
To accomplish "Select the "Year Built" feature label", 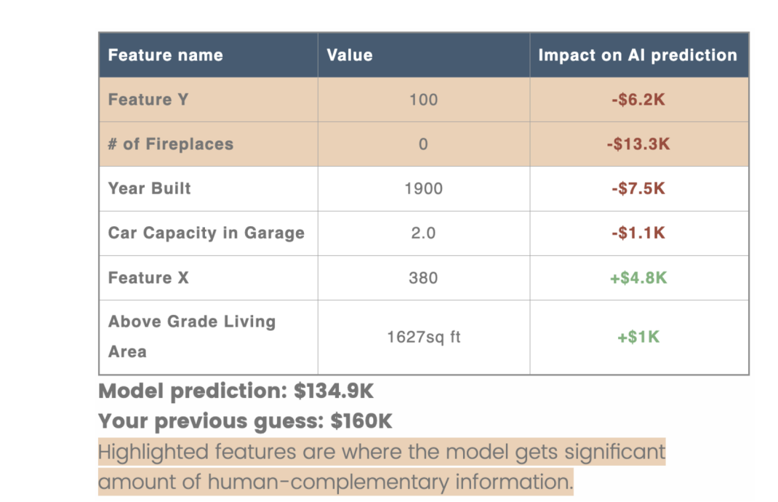I will coord(150,188).
